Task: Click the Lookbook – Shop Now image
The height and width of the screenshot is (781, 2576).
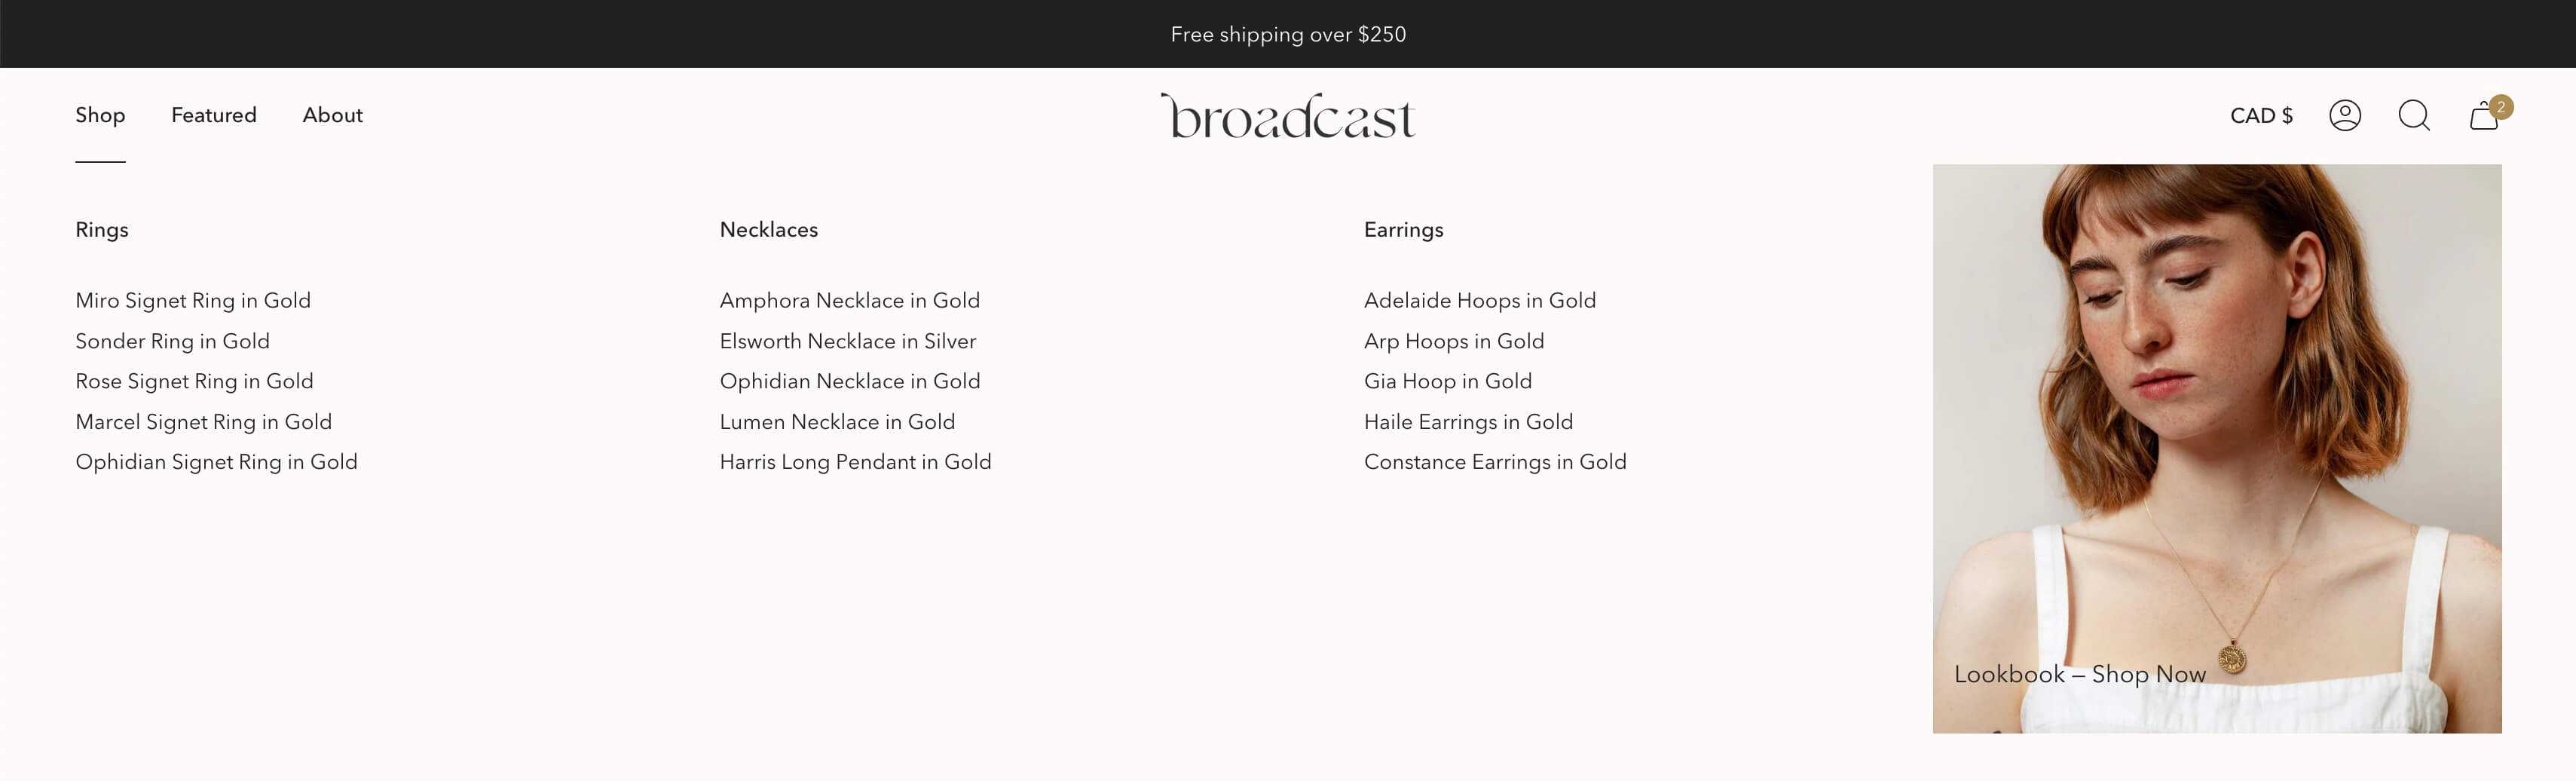Action: [2216, 448]
